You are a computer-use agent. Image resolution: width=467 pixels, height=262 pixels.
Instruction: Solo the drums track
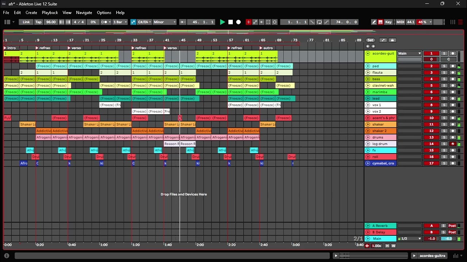point(444,138)
